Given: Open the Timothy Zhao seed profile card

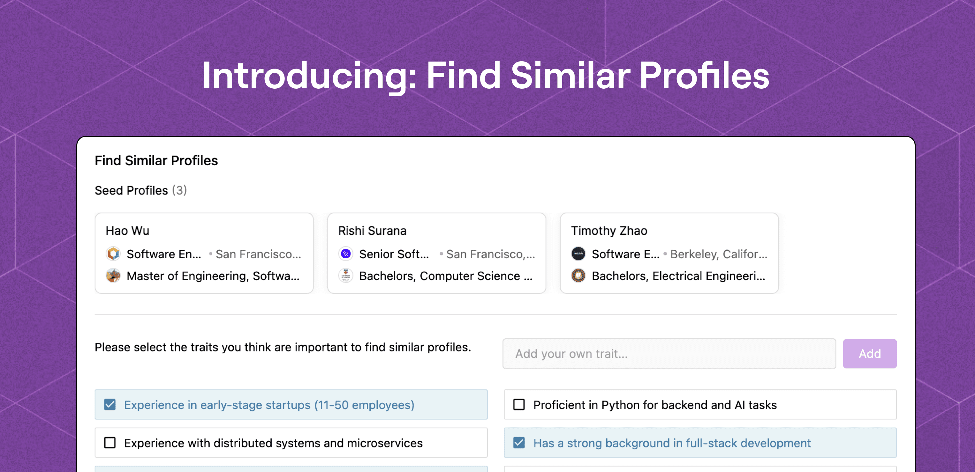Looking at the screenshot, I should point(669,253).
